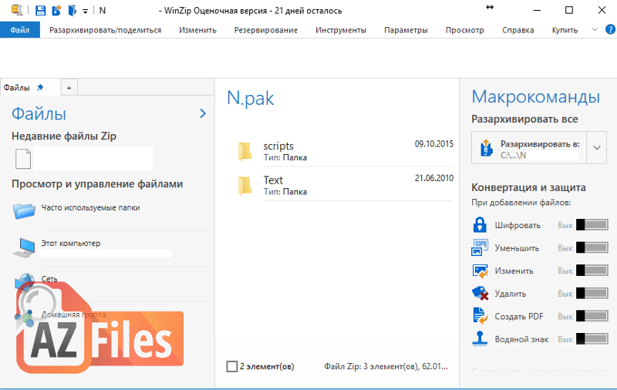
Task: Open the Файл menu
Action: point(20,30)
